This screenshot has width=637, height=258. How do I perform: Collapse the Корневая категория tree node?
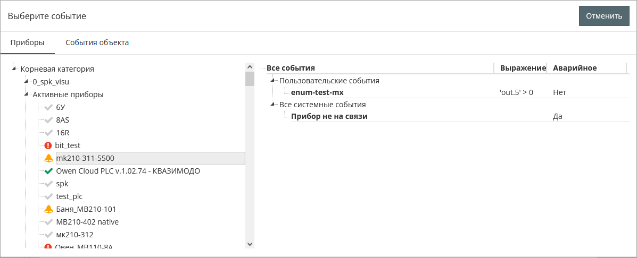[14, 67]
